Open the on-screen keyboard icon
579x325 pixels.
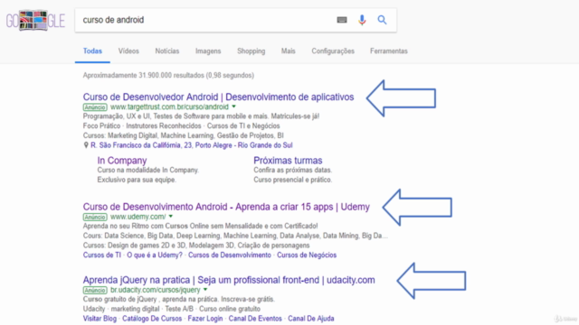(x=342, y=20)
